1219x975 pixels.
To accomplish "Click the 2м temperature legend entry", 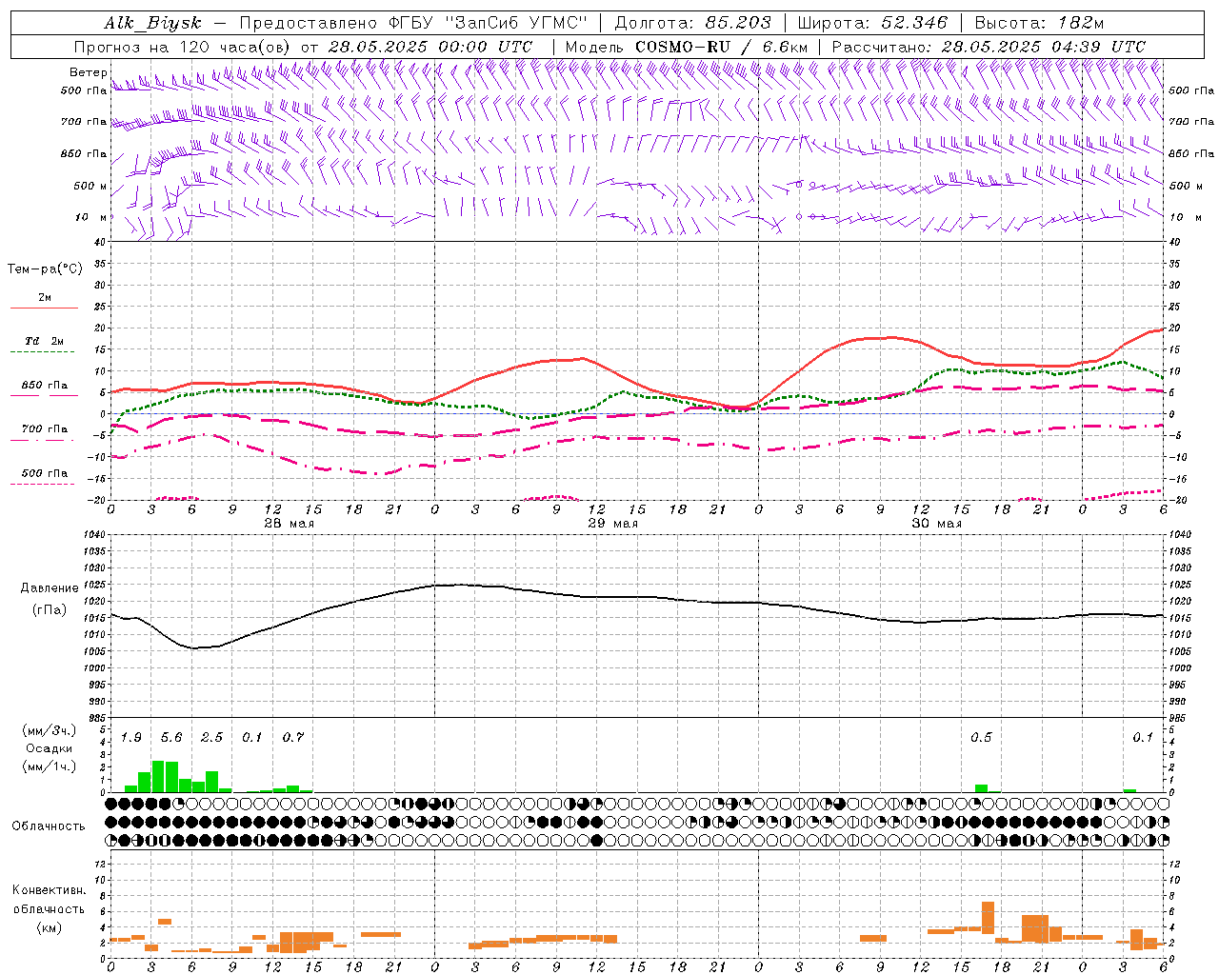I will [x=45, y=298].
